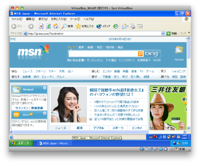Screen dimensions: 200x164
Task: Open the History clock icon
Action: 116,26
